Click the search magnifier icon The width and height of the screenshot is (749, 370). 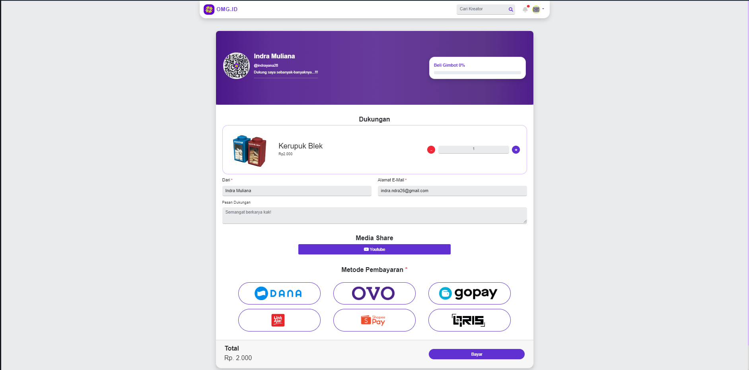coord(511,9)
